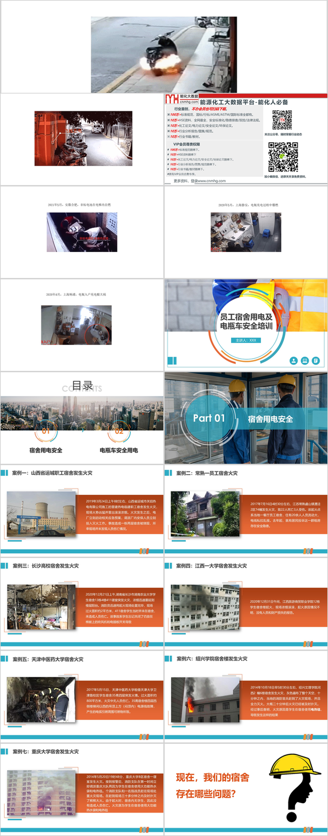Select the night street scooter parking photo
Screen dimensions: 328x836
tap(83, 138)
